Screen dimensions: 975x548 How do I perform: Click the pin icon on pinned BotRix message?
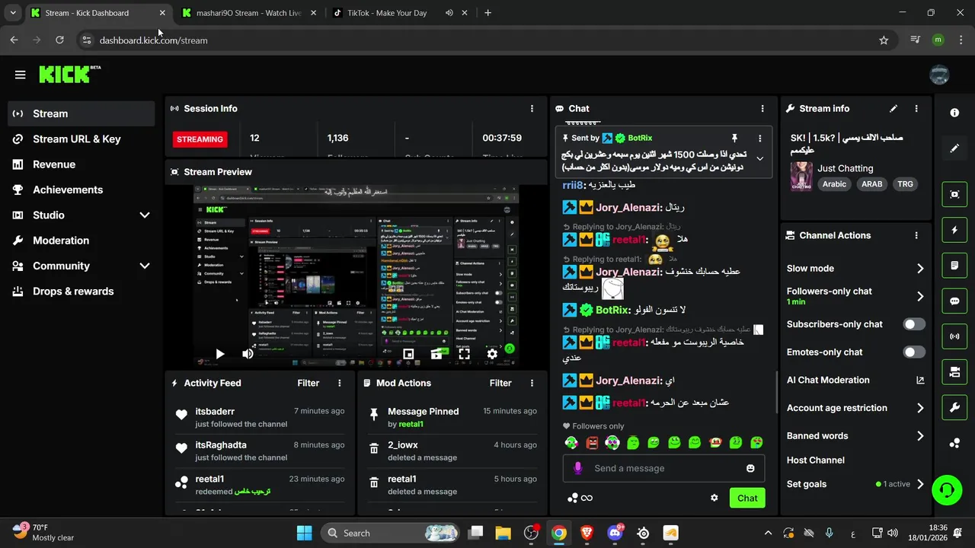734,138
